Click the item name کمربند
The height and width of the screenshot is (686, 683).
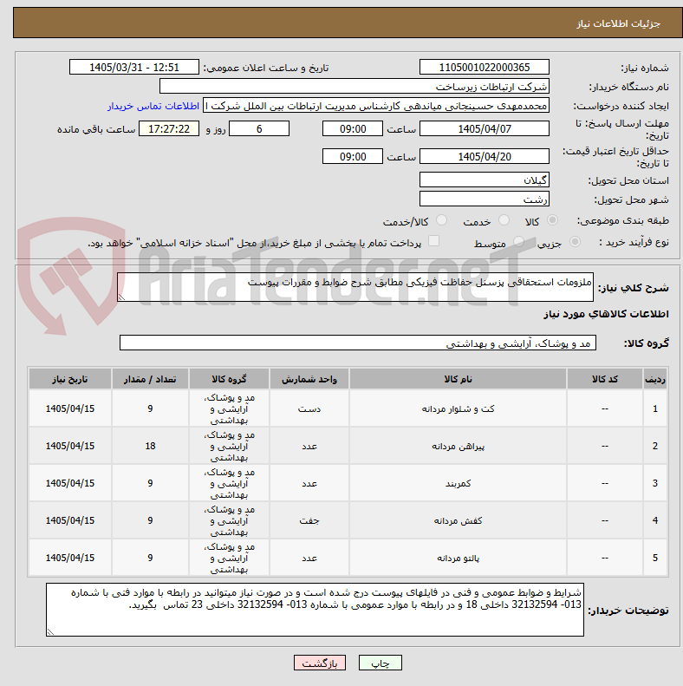(x=458, y=483)
